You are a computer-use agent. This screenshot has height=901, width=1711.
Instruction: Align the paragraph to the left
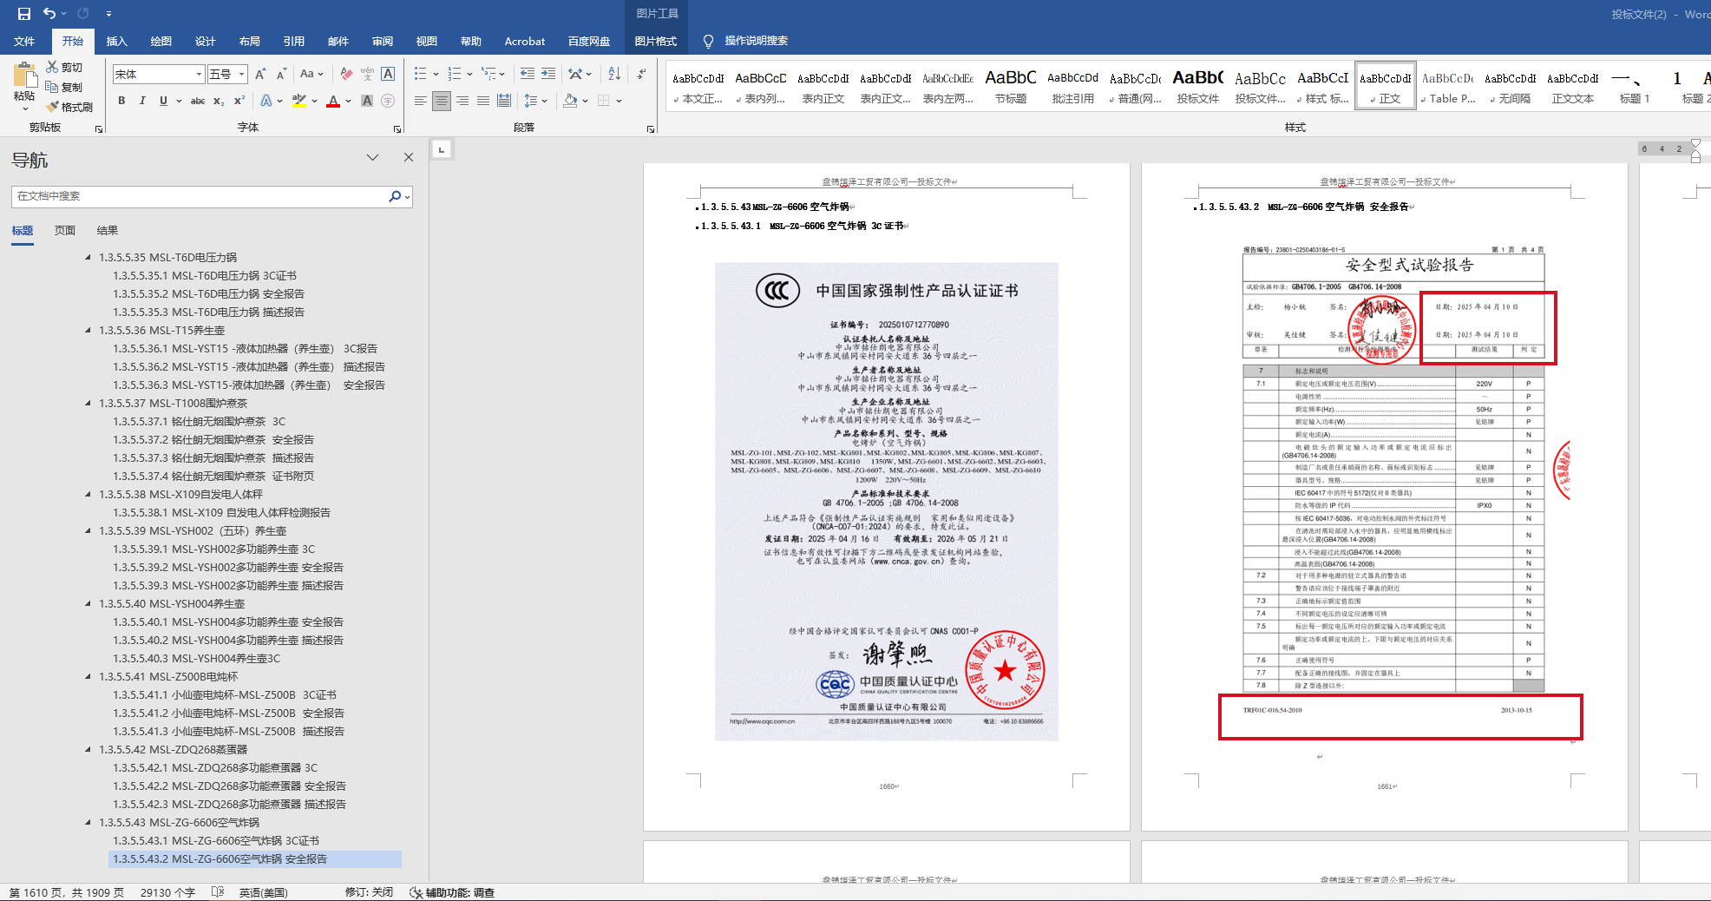(421, 101)
